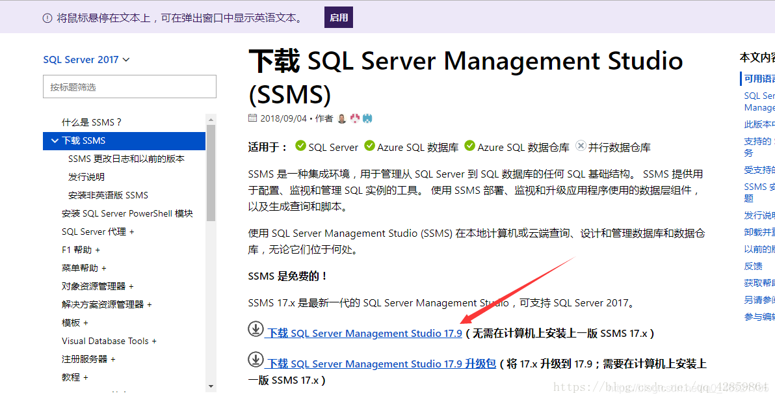Viewport: 775px width, 400px height.
Task: Click the 2018/09/04 date text
Action: coord(283,118)
